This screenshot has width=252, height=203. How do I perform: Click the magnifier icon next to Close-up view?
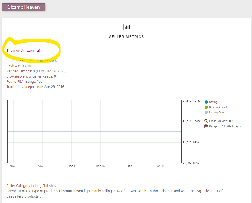pos(206,121)
